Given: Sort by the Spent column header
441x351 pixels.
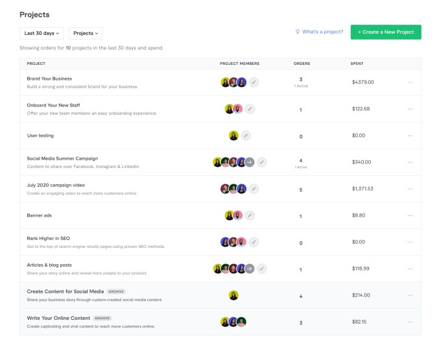Looking at the screenshot, I should [x=359, y=64].
